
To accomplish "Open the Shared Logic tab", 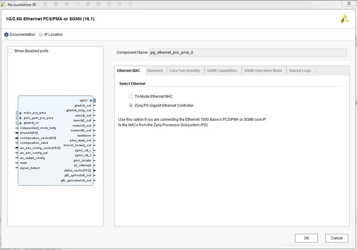I will pos(300,70).
